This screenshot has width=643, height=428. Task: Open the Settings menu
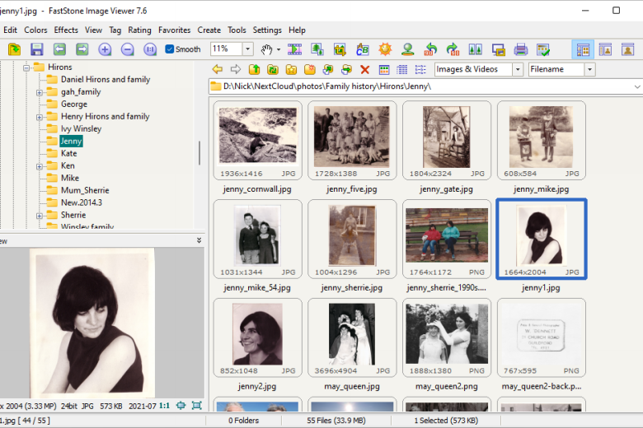click(x=267, y=30)
